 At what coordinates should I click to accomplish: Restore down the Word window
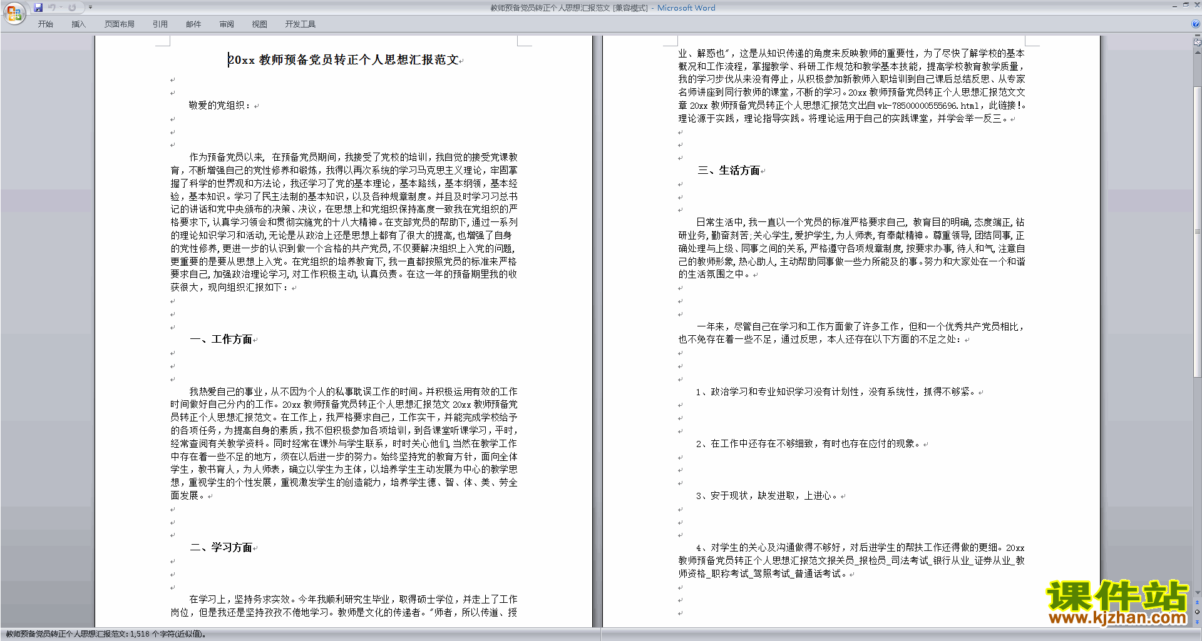click(1186, 5)
